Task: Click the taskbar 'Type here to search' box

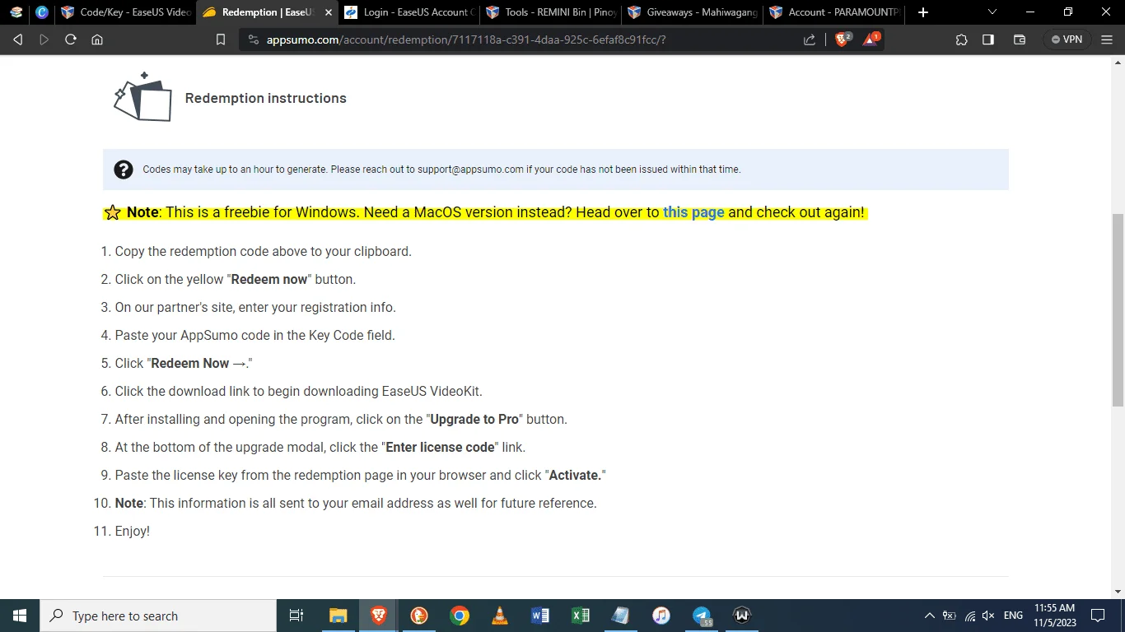Action: [x=158, y=616]
